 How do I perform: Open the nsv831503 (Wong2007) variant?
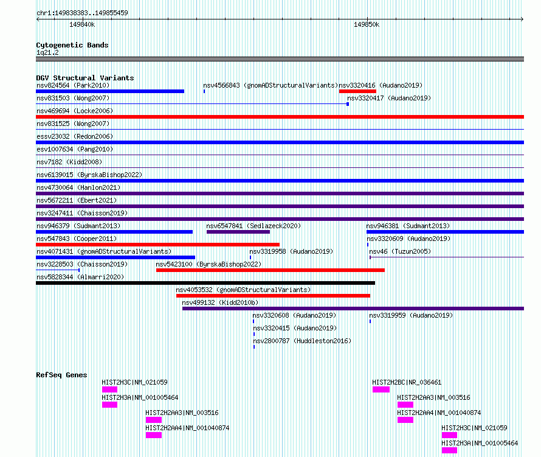[73, 98]
